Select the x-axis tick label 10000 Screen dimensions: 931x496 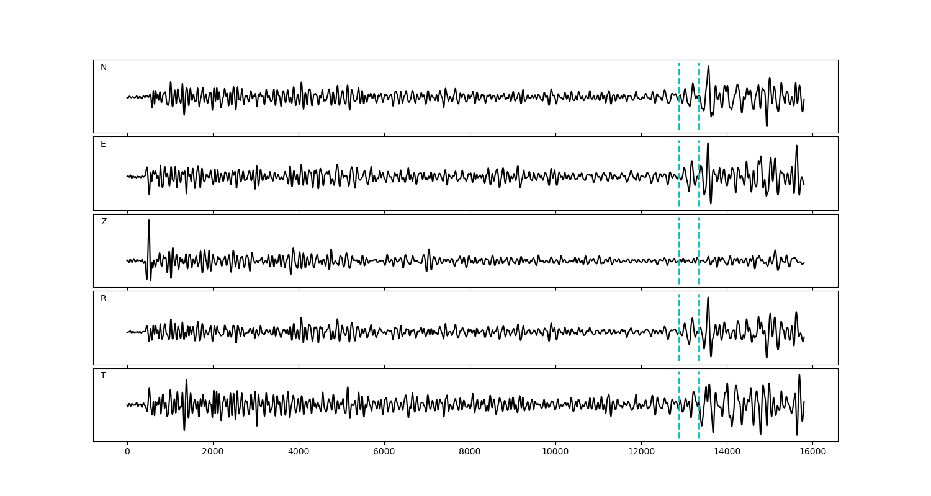[x=555, y=452]
